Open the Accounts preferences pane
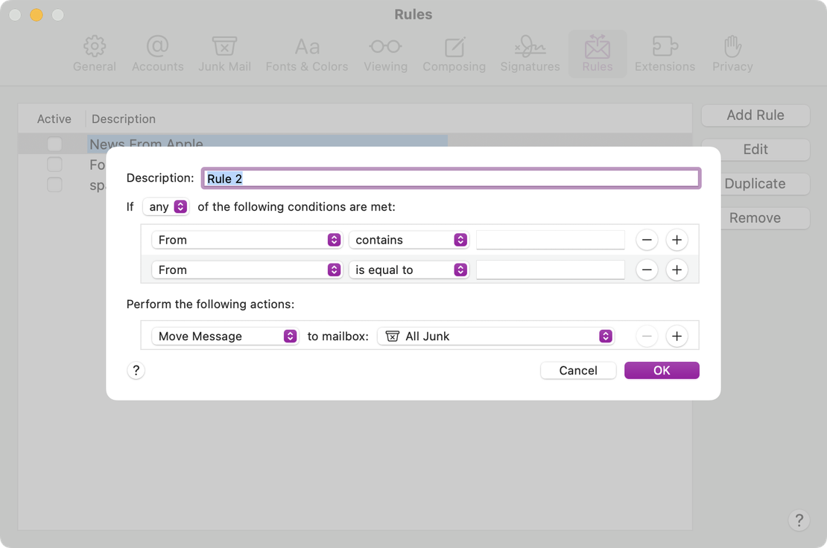This screenshot has width=827, height=548. click(x=158, y=54)
